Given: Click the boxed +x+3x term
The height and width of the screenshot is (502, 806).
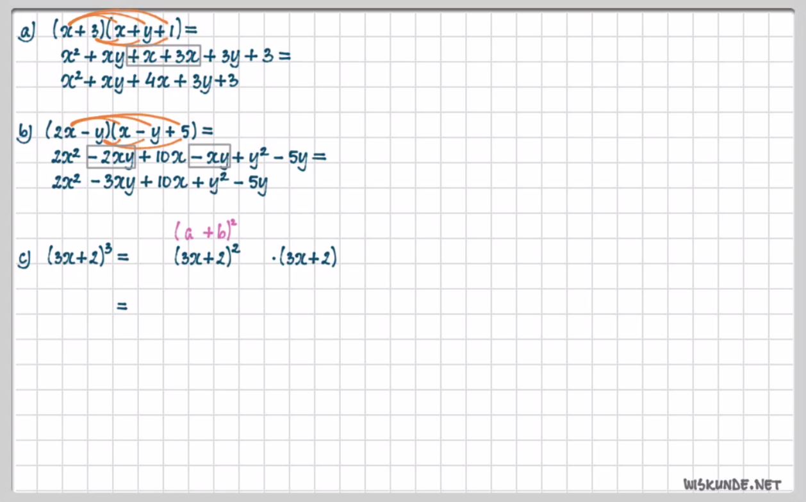Looking at the screenshot, I should click(164, 56).
